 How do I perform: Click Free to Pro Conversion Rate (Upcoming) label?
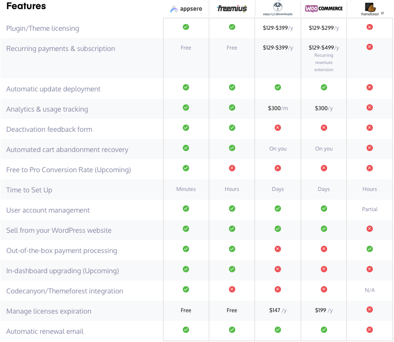[x=69, y=170]
